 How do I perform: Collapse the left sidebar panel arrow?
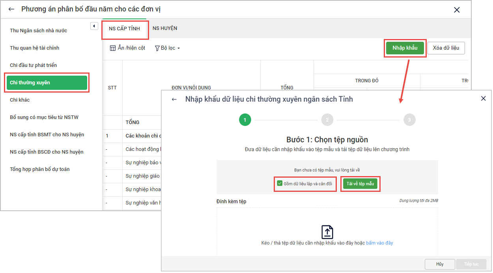click(94, 26)
